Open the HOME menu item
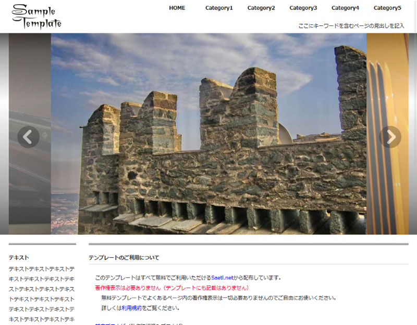The height and width of the screenshot is (325, 417). pyautogui.click(x=177, y=8)
